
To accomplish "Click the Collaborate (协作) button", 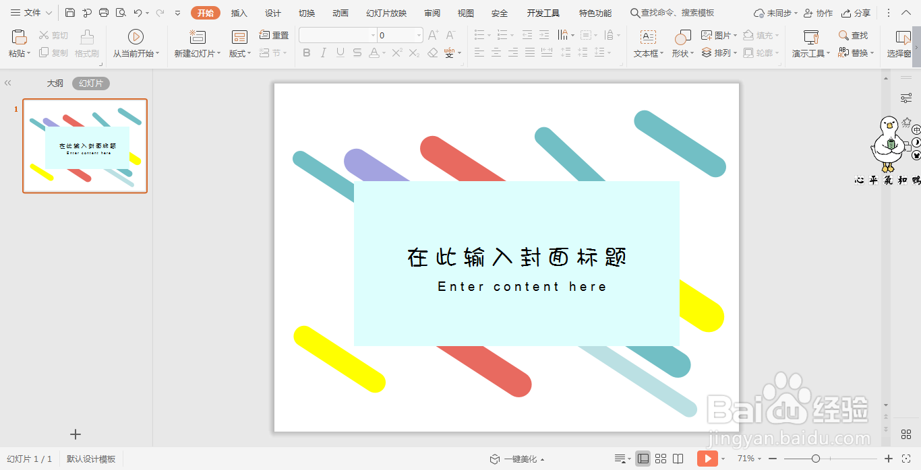I will [818, 13].
